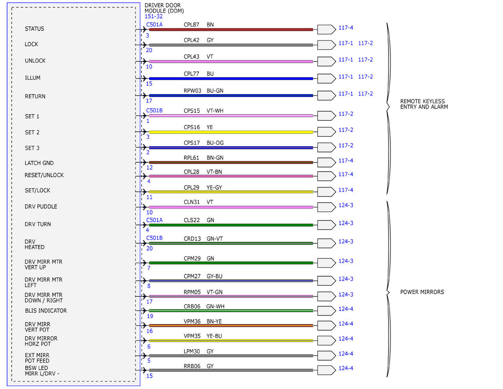Select the RPM05 circuit code

pyautogui.click(x=192, y=293)
